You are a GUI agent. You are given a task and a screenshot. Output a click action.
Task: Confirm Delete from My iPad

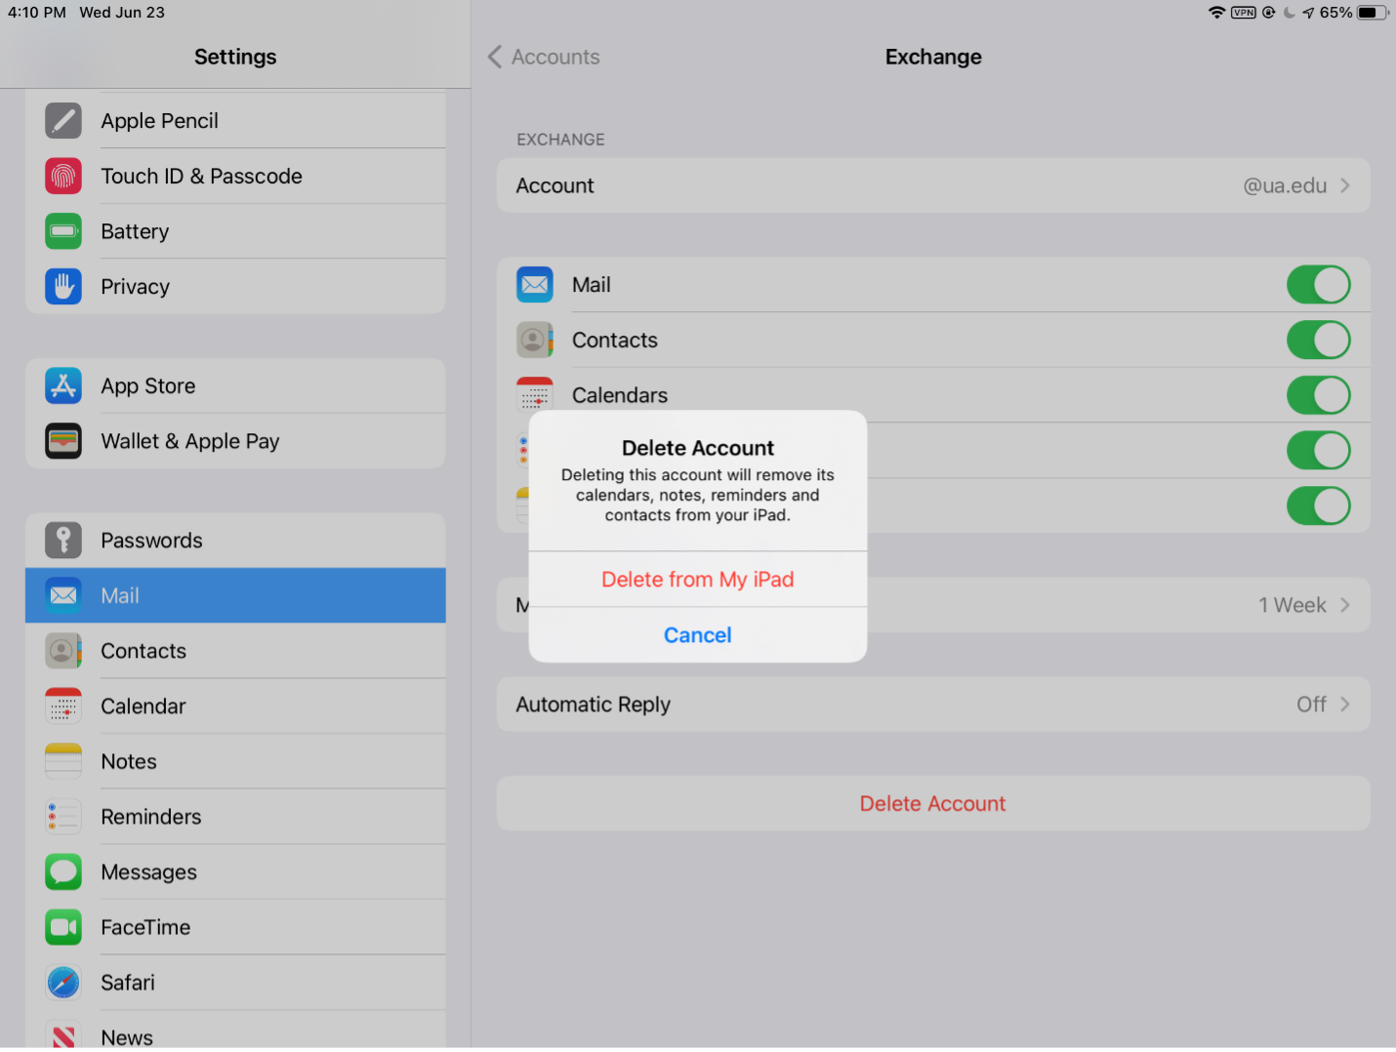click(698, 580)
